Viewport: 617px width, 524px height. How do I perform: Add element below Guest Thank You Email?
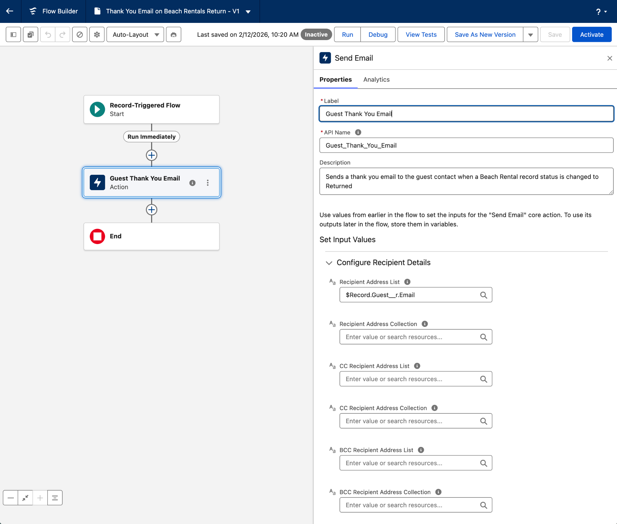click(152, 210)
